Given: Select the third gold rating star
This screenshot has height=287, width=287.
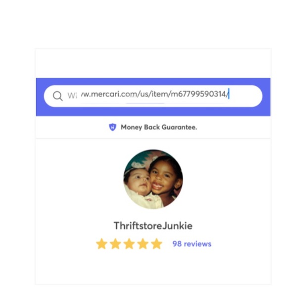Looking at the screenshot, I should tap(129, 244).
